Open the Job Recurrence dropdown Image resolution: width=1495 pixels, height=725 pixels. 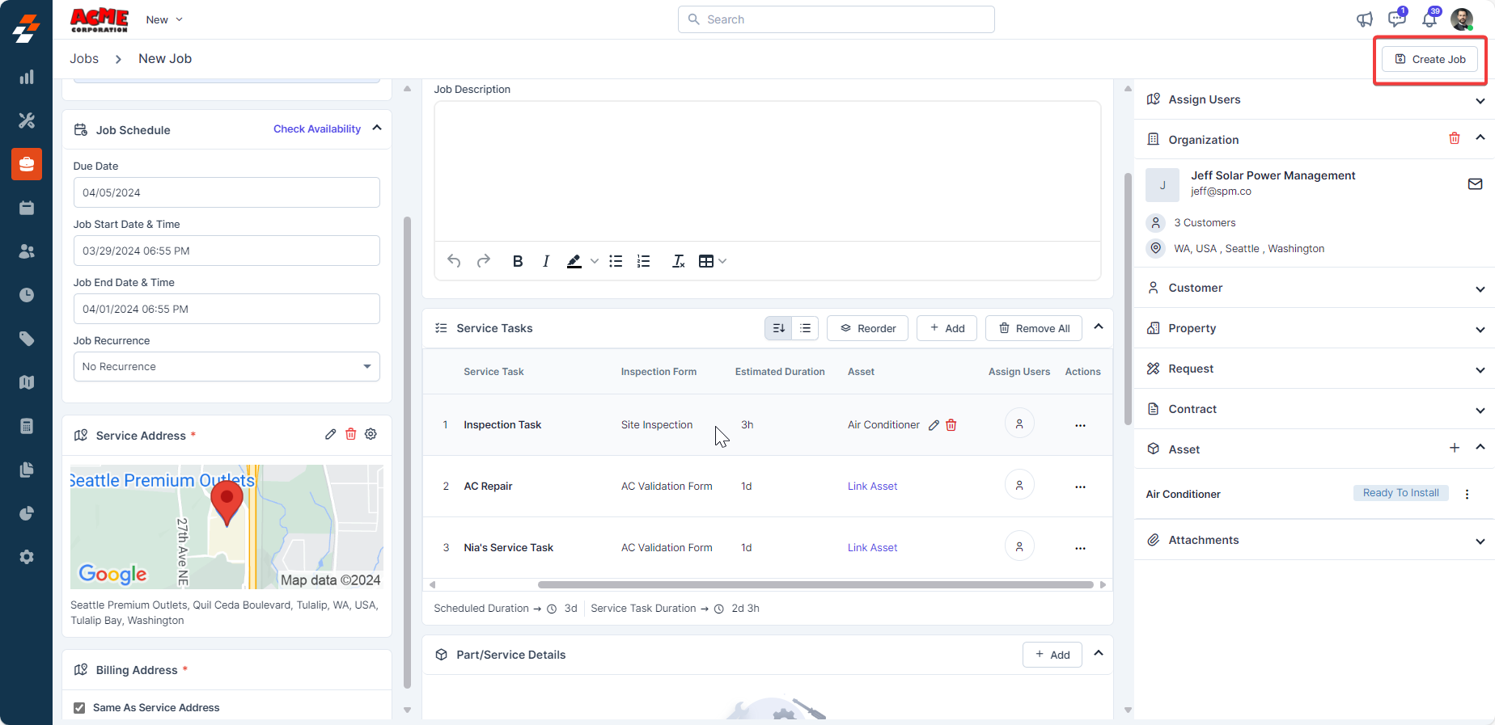coord(227,366)
